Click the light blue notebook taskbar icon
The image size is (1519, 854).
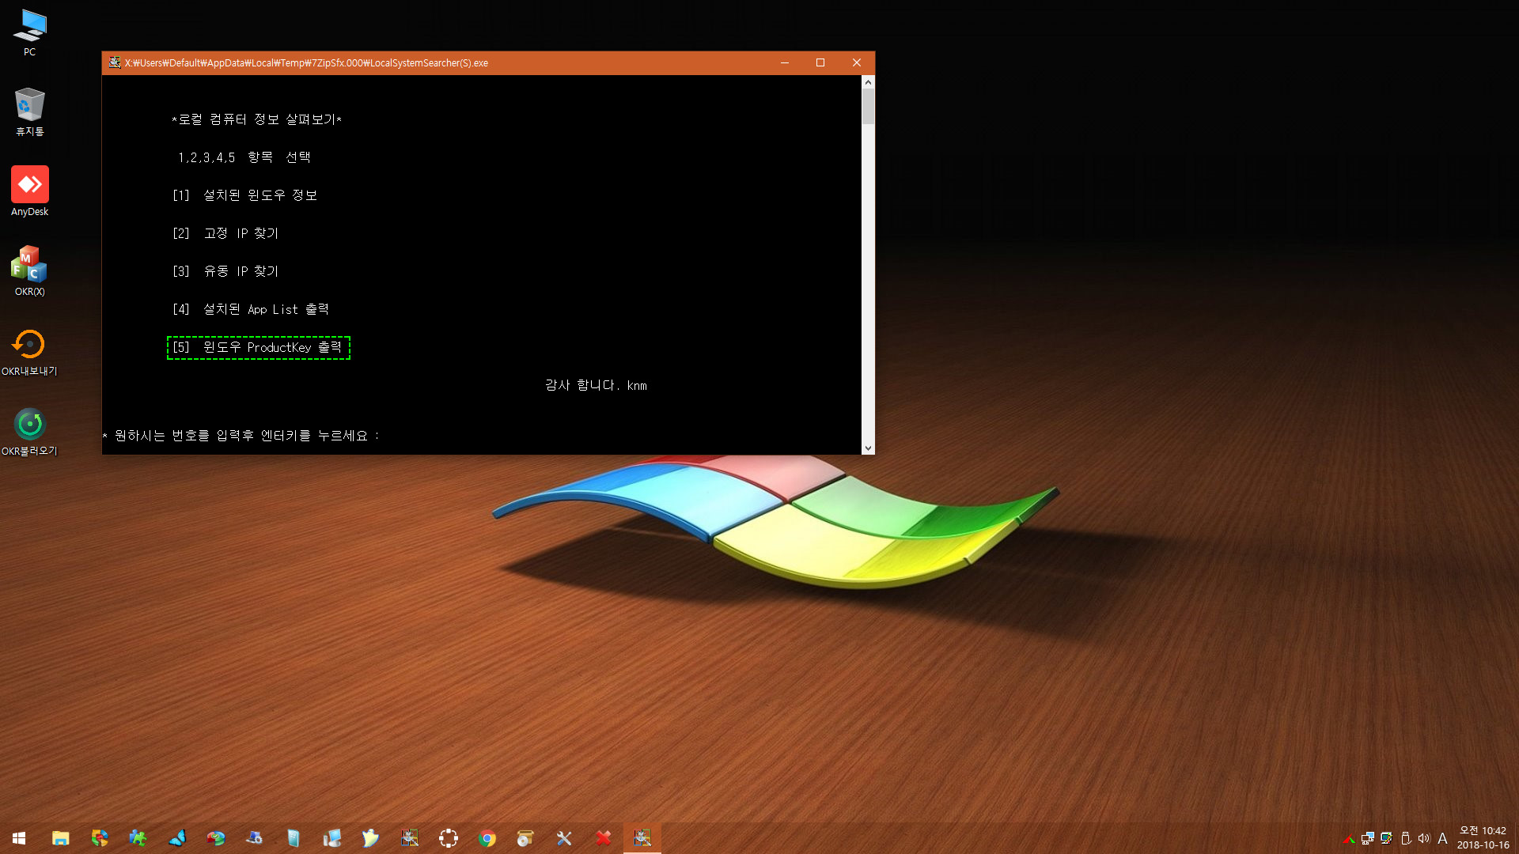tap(294, 838)
